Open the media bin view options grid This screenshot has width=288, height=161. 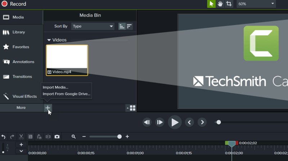(x=131, y=108)
